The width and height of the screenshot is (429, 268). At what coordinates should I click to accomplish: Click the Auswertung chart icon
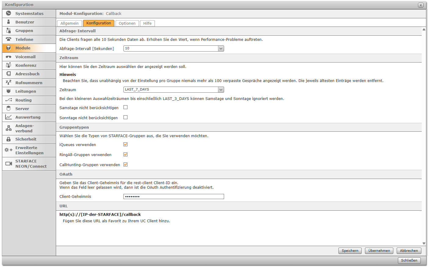9,117
